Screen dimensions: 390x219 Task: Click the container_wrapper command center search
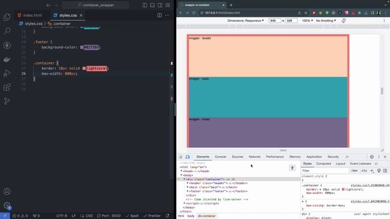[x=96, y=5]
